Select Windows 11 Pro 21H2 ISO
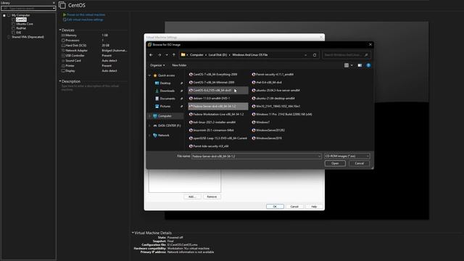This screenshot has height=261, width=464. click(x=282, y=115)
